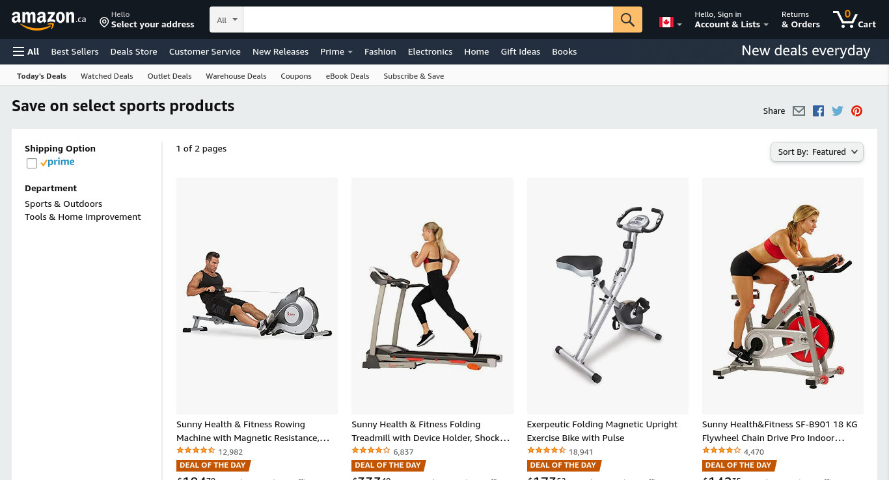Screen dimensions: 889x480
Task: Open the Best Sellers menu item
Action: click(x=75, y=51)
